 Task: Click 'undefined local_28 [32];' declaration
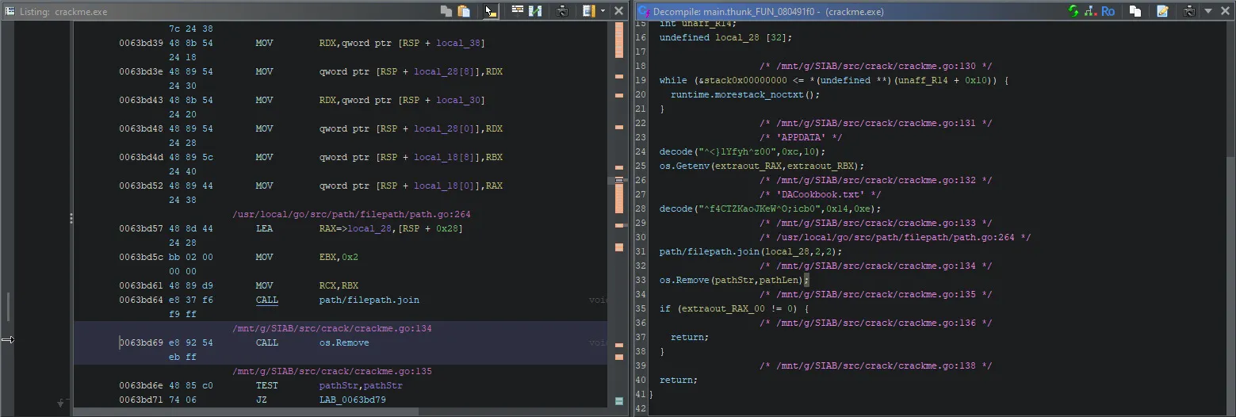point(725,37)
